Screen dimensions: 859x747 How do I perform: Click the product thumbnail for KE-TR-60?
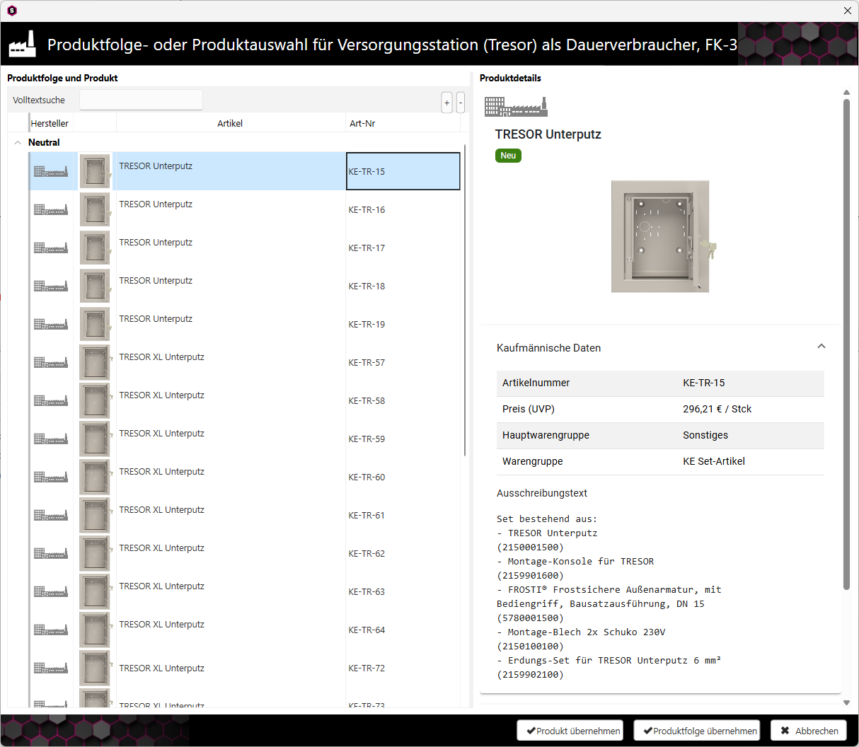click(x=95, y=477)
